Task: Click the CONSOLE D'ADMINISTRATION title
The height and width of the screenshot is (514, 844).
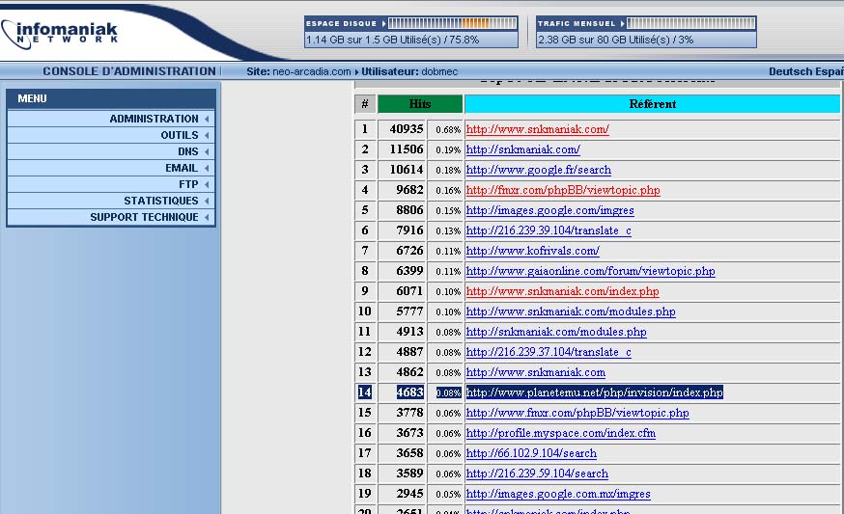Action: [129, 71]
